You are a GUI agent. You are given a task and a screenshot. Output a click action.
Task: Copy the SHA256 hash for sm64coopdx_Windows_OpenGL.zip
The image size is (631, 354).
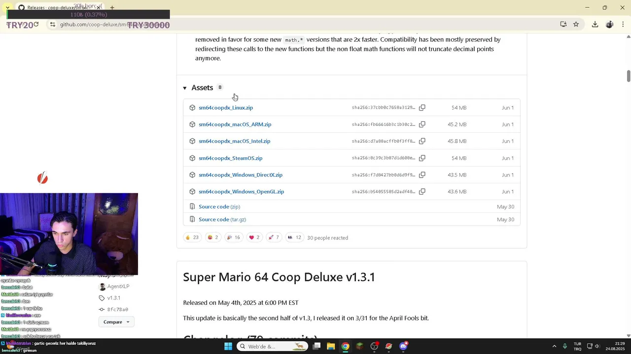click(422, 192)
